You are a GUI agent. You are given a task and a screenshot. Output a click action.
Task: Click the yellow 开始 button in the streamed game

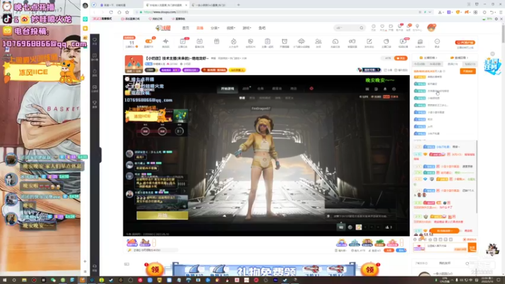[162, 215]
